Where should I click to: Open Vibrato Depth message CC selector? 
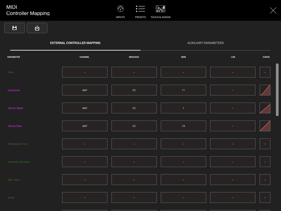click(134, 108)
